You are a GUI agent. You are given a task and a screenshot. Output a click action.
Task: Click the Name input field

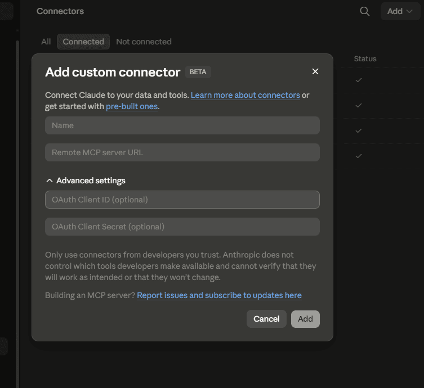pos(182,125)
